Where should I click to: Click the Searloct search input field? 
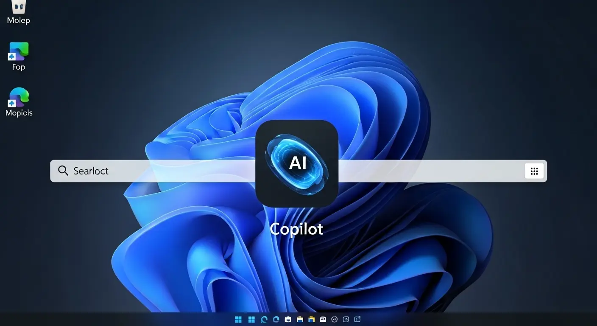coord(298,171)
